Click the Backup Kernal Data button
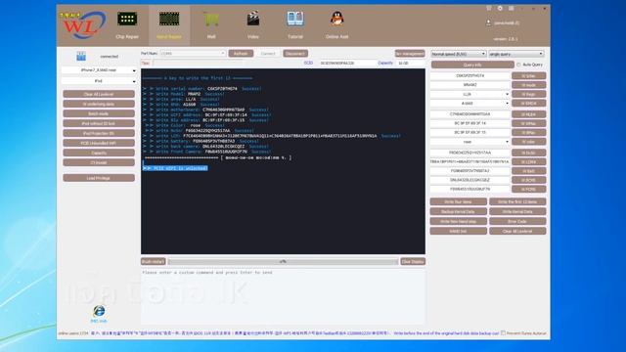This screenshot has height=352, width=626. pos(459,211)
